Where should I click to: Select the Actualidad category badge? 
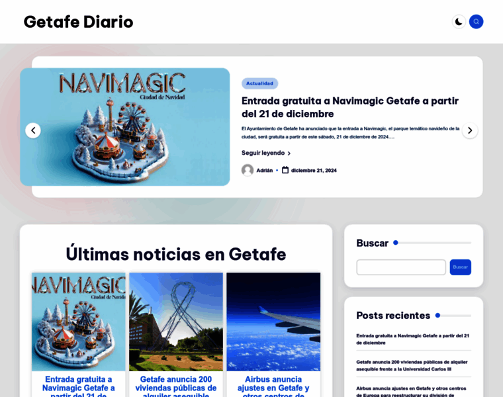point(259,83)
